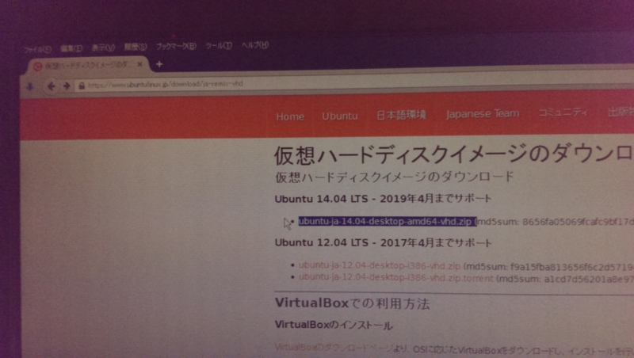Click the large 仮想ハードディスクイメージ page title
This screenshot has height=358, width=634.
(x=453, y=154)
